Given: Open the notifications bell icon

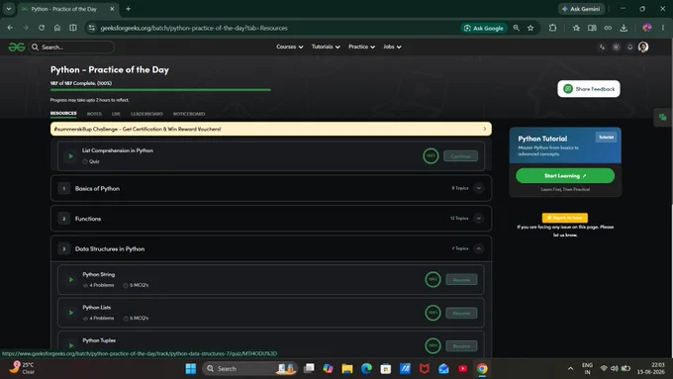Looking at the screenshot, I should [630, 47].
